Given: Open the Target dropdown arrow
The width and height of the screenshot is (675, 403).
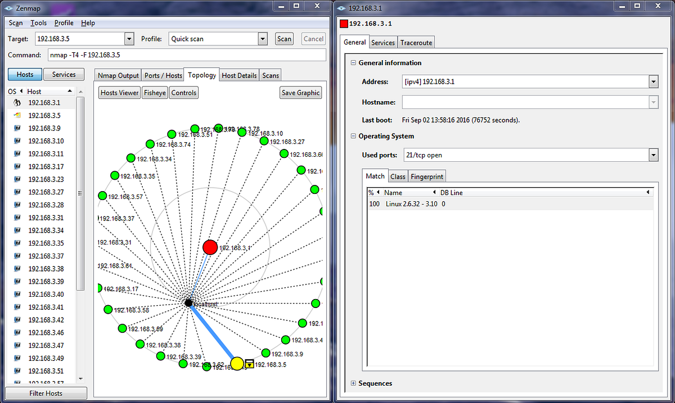Looking at the screenshot, I should pos(129,39).
